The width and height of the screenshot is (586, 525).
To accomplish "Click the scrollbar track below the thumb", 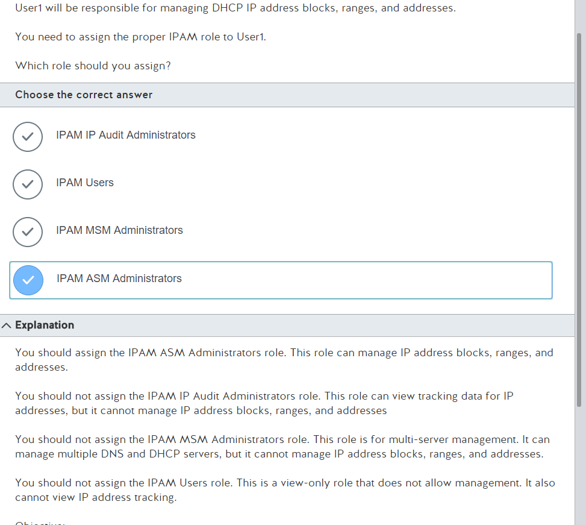I will coord(579,465).
